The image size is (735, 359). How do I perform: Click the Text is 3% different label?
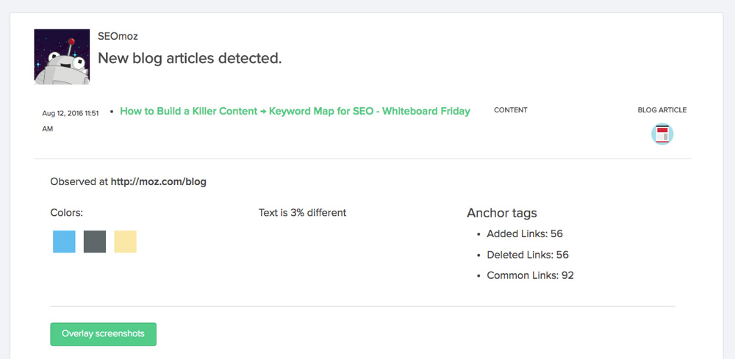pyautogui.click(x=302, y=212)
